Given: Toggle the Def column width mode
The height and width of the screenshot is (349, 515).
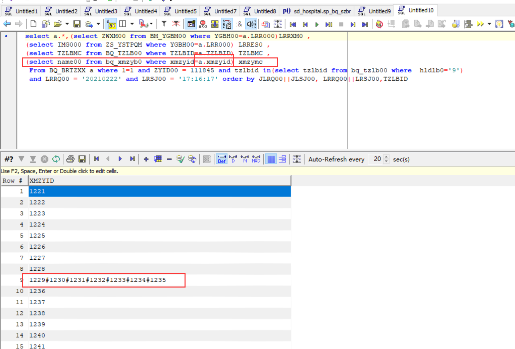Looking at the screenshot, I should click(x=222, y=159).
